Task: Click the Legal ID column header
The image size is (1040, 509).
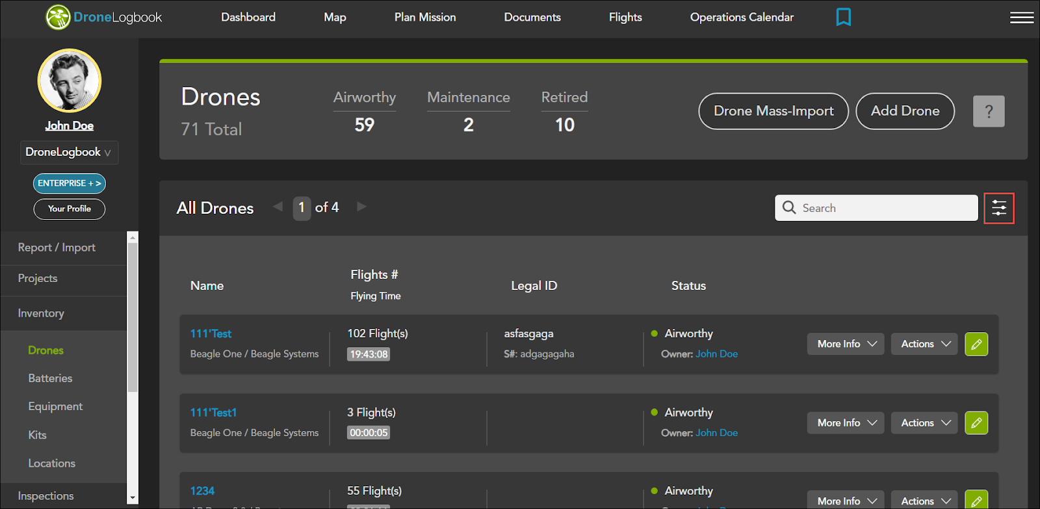Action: tap(534, 286)
